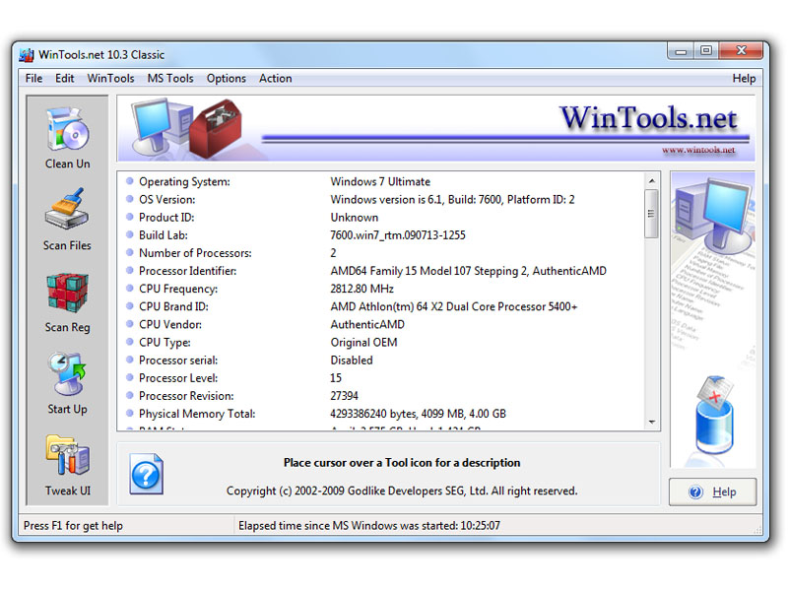Select the Processor Identifier row label
Screen dimensions: 788x591
pyautogui.click(x=187, y=271)
